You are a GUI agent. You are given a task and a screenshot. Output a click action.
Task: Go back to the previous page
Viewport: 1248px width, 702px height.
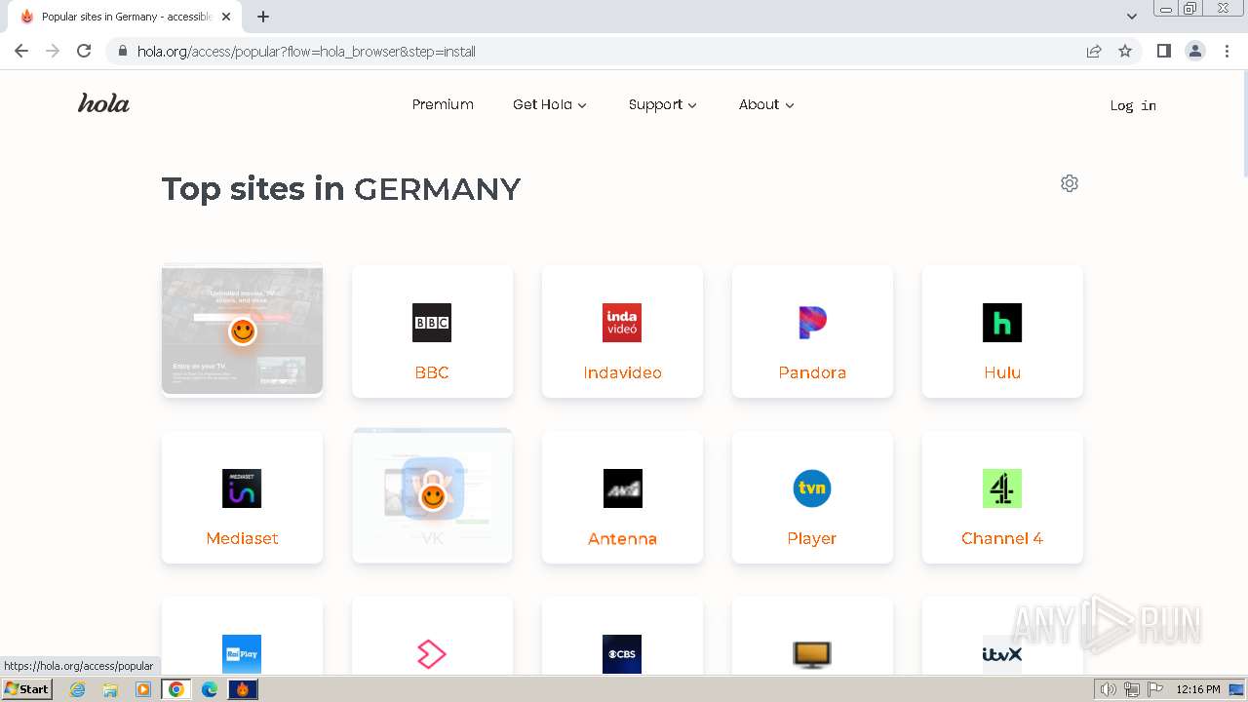(x=21, y=51)
